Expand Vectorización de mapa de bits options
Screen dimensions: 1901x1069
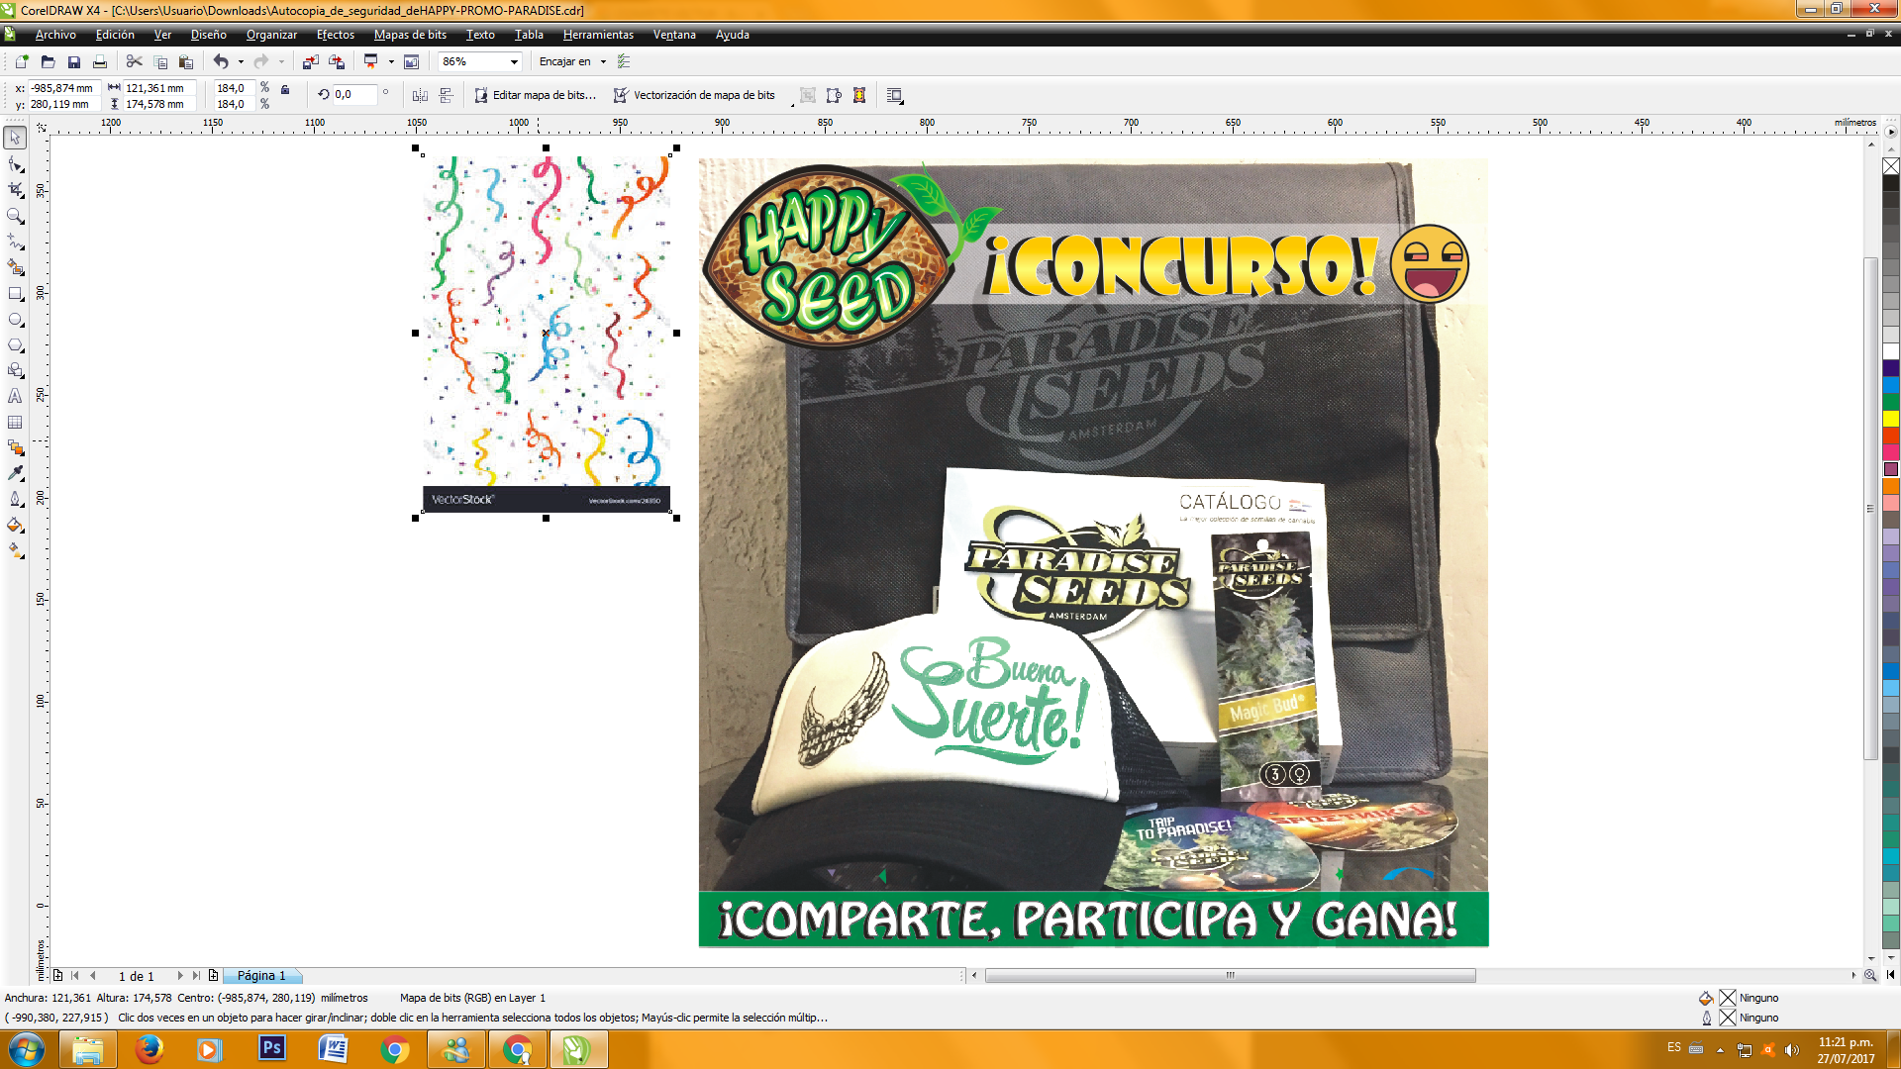792,103
